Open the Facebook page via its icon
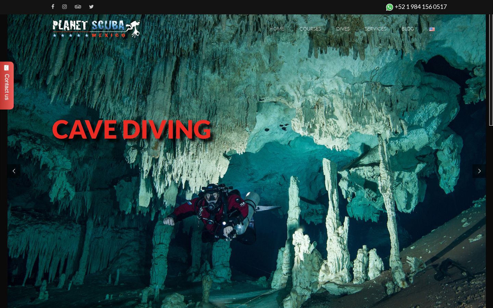This screenshot has height=308, width=493. tap(53, 7)
